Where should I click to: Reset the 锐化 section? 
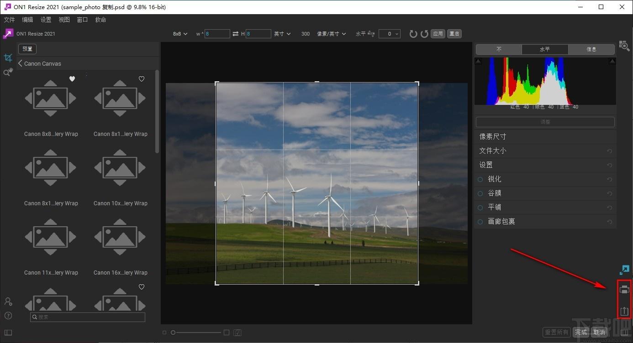coord(609,179)
